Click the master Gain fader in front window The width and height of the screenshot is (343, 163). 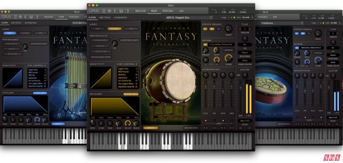pos(240,88)
